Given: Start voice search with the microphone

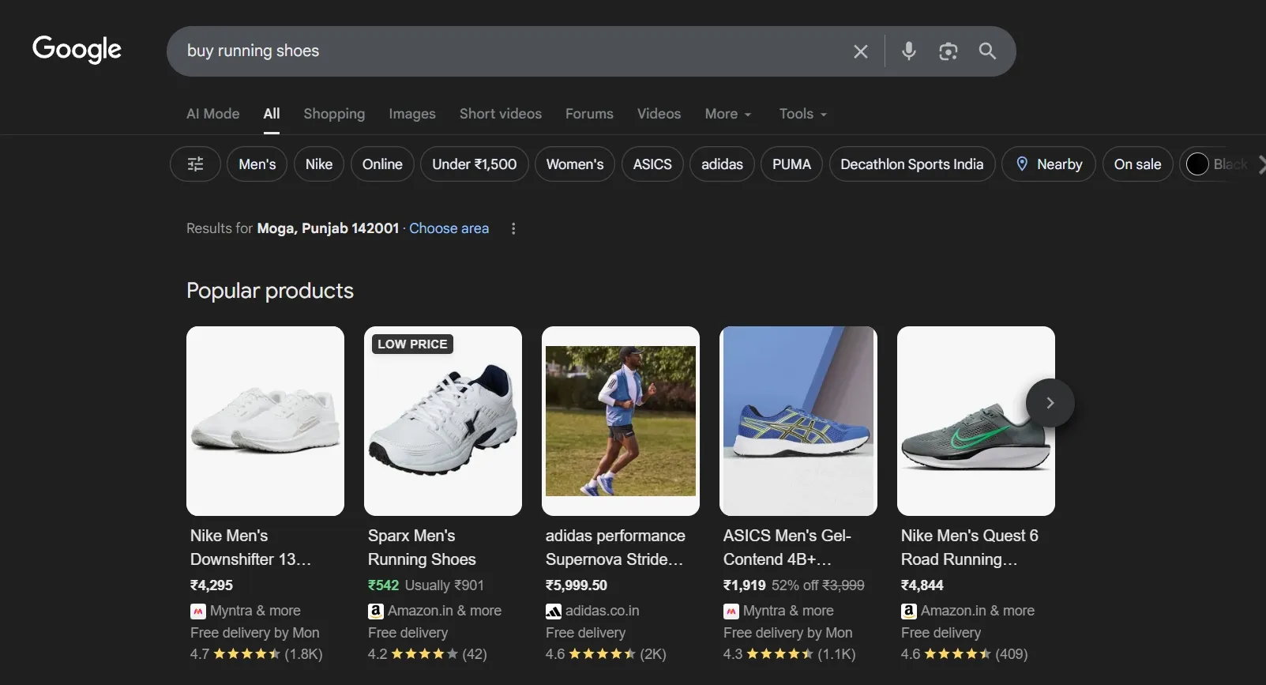Looking at the screenshot, I should click(908, 51).
